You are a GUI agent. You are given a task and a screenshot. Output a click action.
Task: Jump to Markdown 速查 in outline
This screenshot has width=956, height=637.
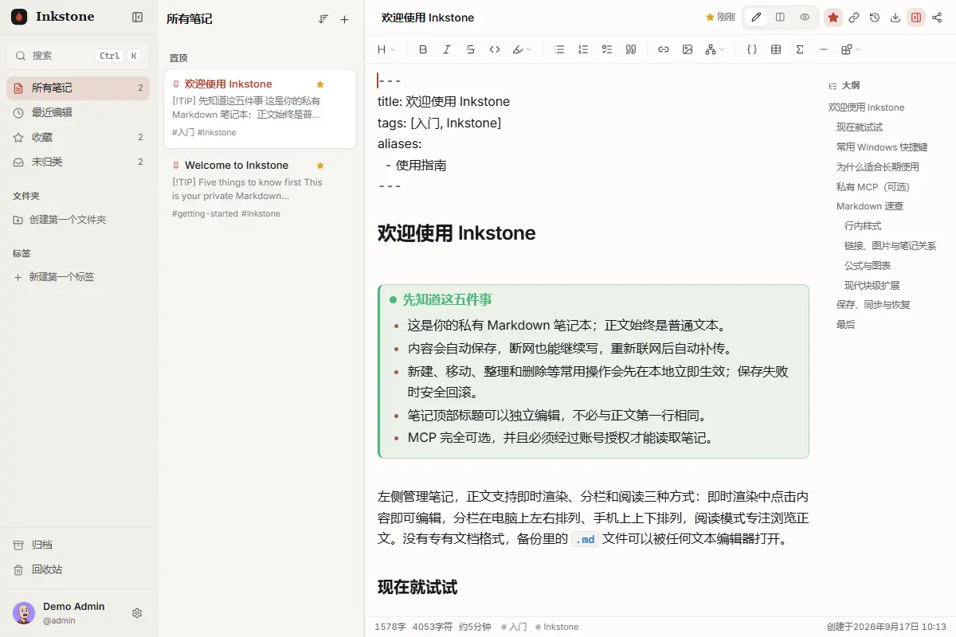(870, 206)
